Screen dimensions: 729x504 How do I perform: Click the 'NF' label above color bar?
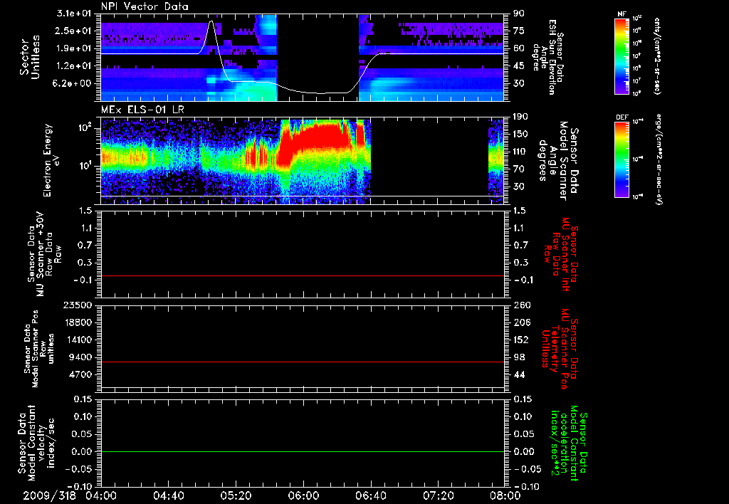pos(622,14)
